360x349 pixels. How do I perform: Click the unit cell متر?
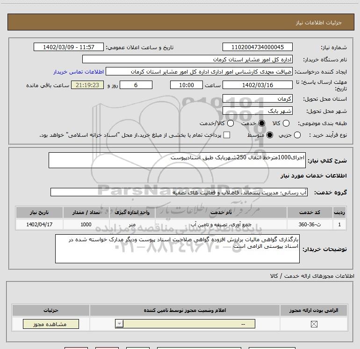click(132, 224)
